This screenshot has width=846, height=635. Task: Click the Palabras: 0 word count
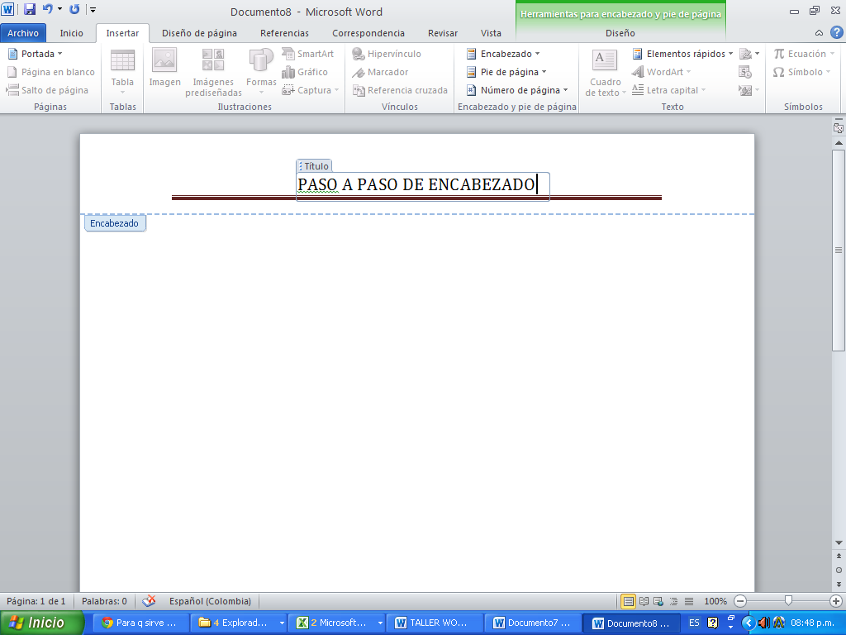104,601
